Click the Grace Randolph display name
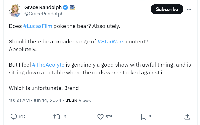Screen dimensions: 200x125 tap(43, 7)
